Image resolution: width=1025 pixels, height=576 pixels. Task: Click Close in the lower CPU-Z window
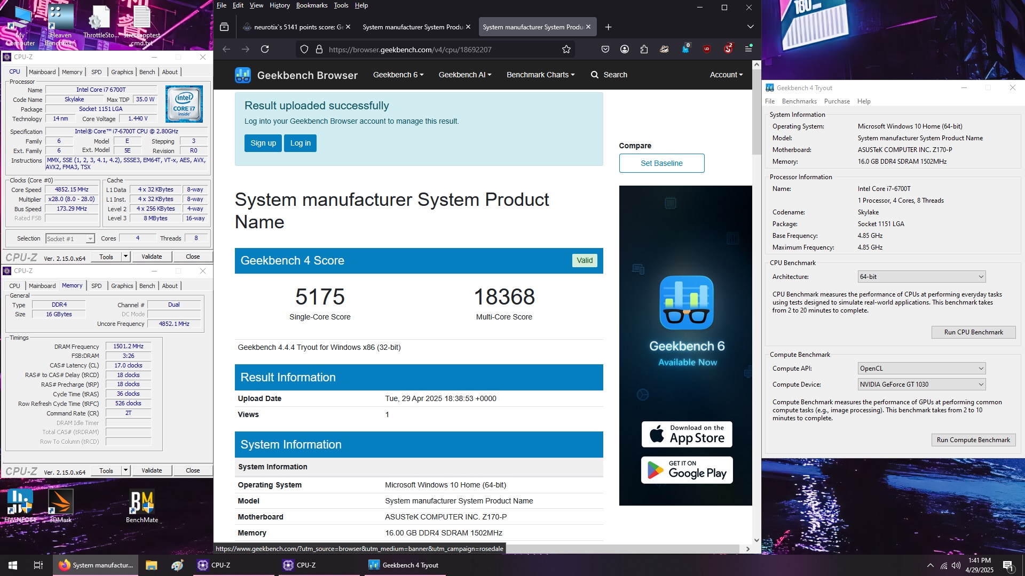click(x=193, y=470)
